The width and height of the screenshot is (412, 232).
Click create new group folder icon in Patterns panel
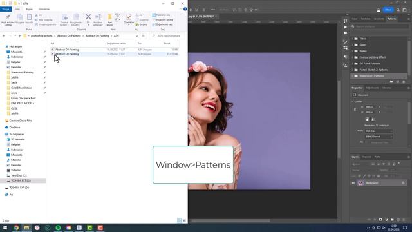(391, 82)
